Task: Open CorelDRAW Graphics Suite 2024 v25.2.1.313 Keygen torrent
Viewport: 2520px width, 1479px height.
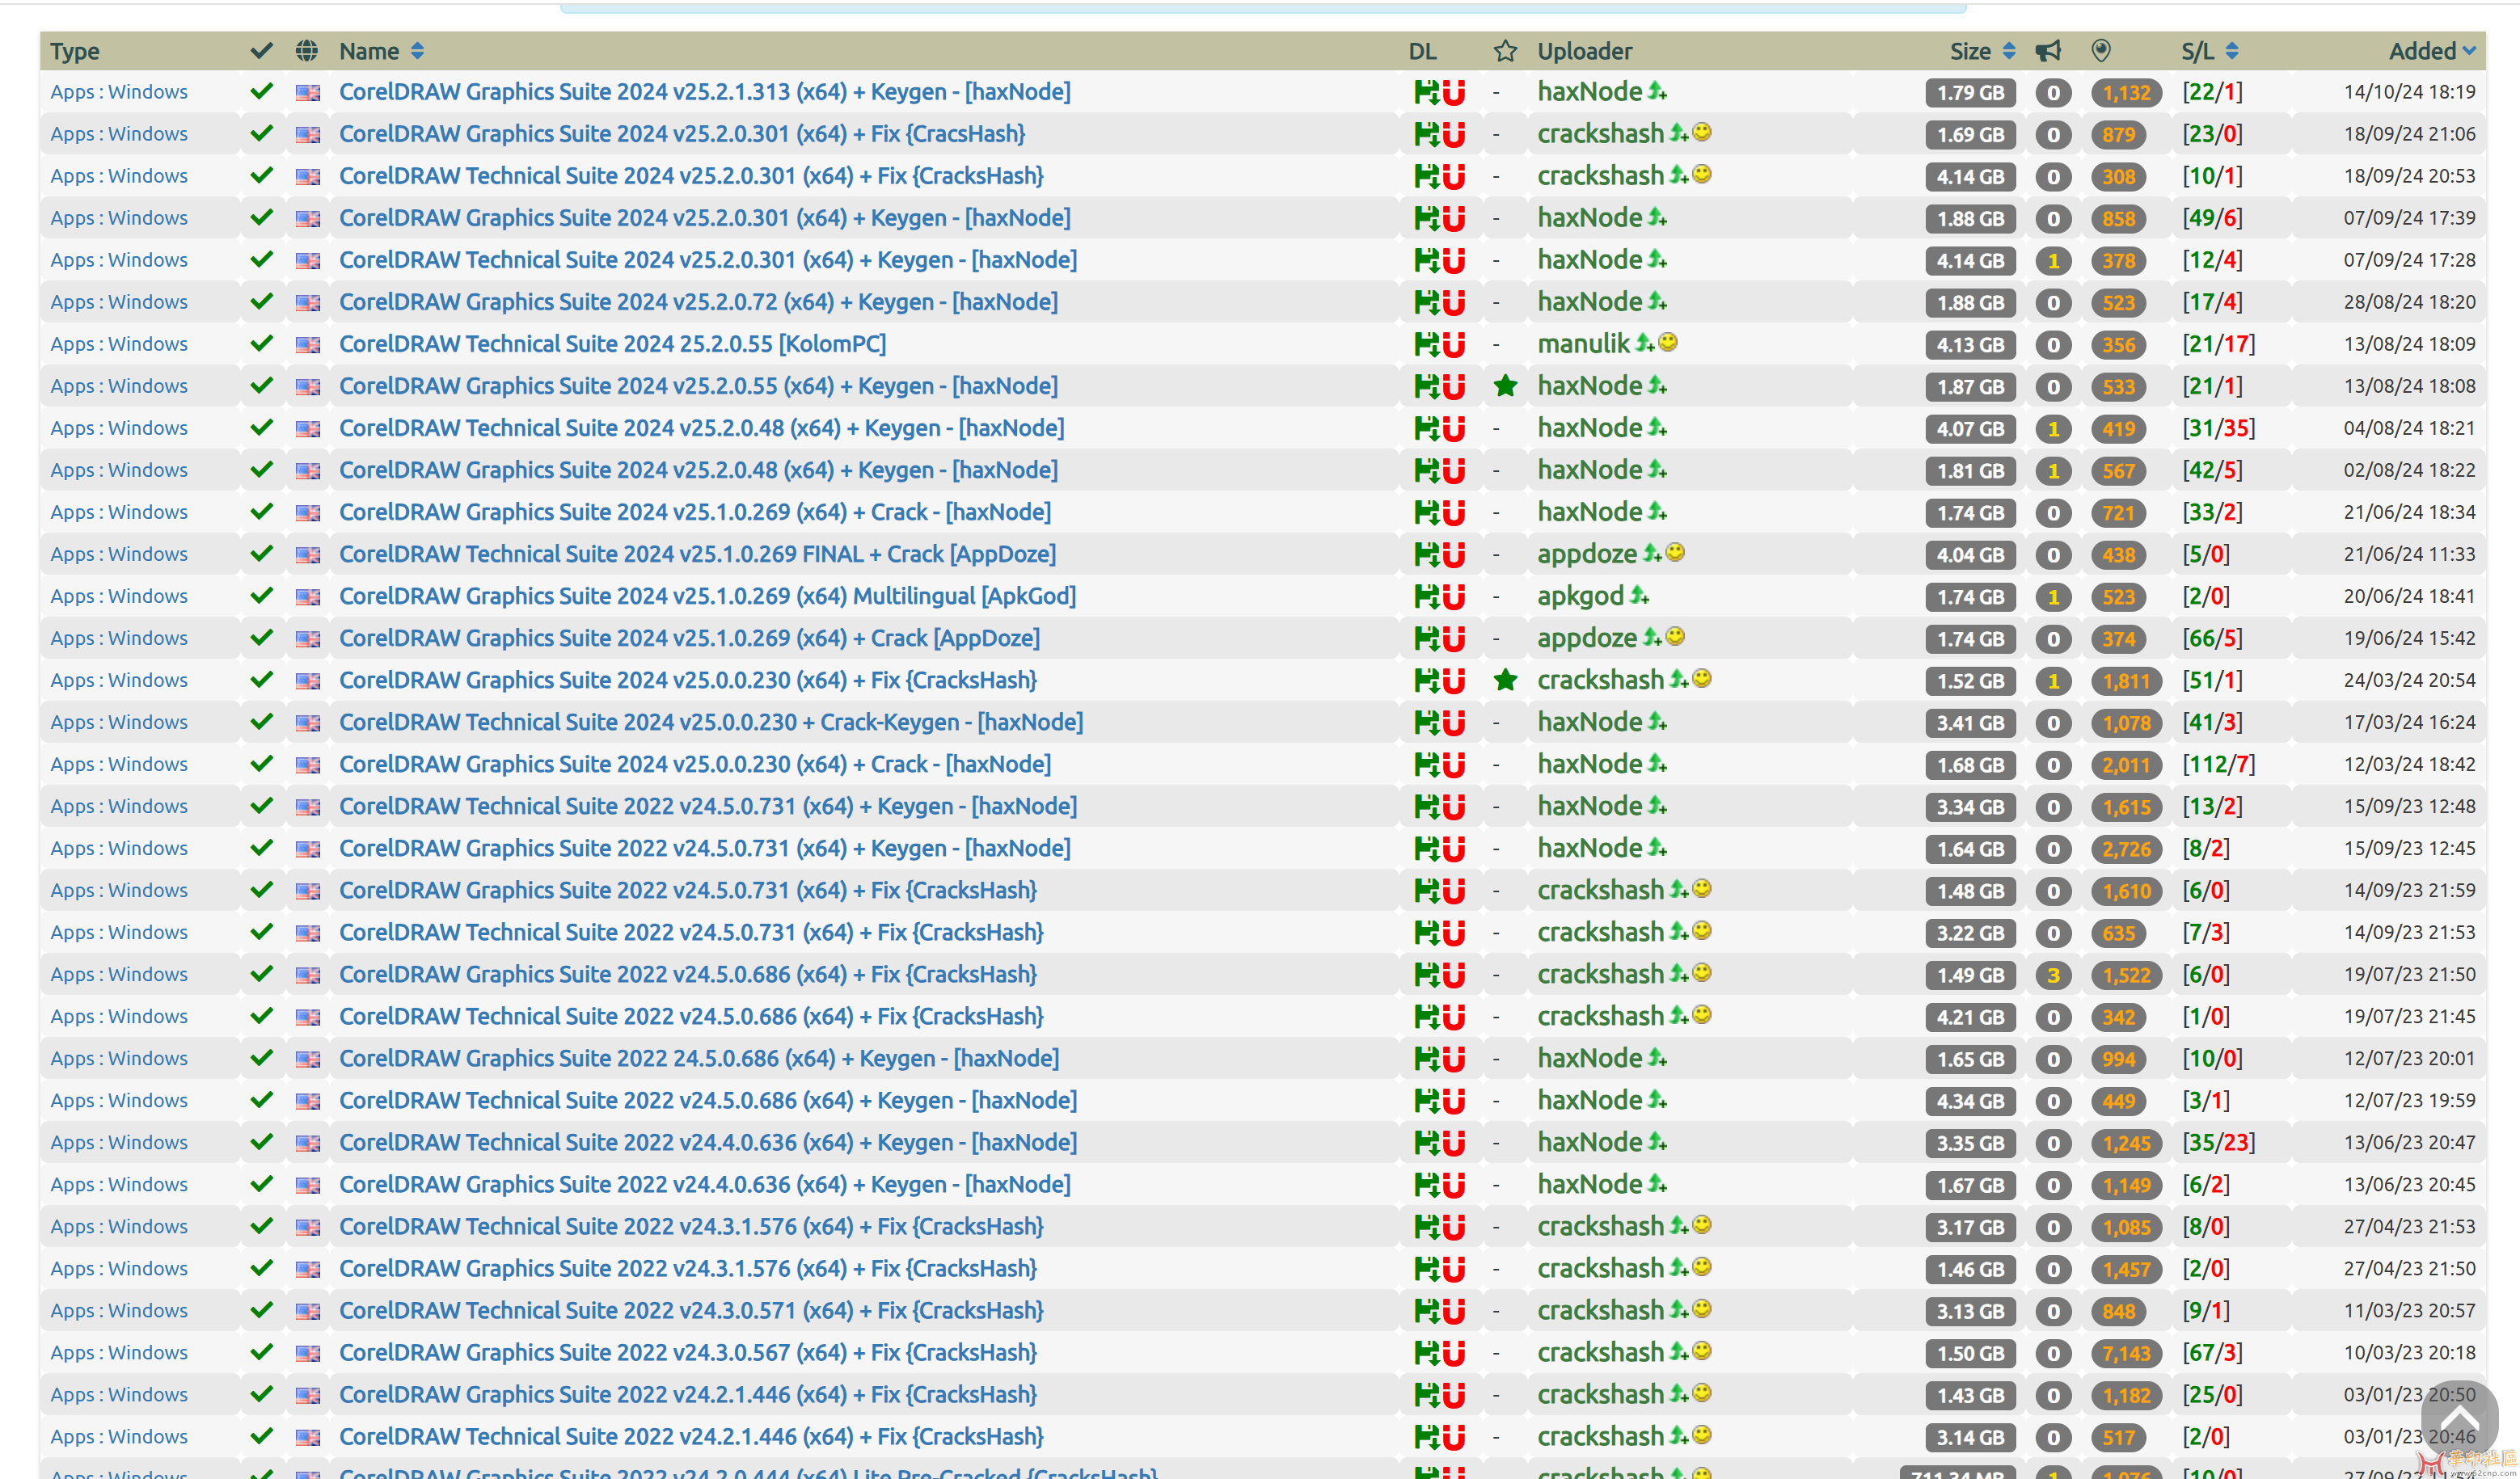Action: (704, 92)
